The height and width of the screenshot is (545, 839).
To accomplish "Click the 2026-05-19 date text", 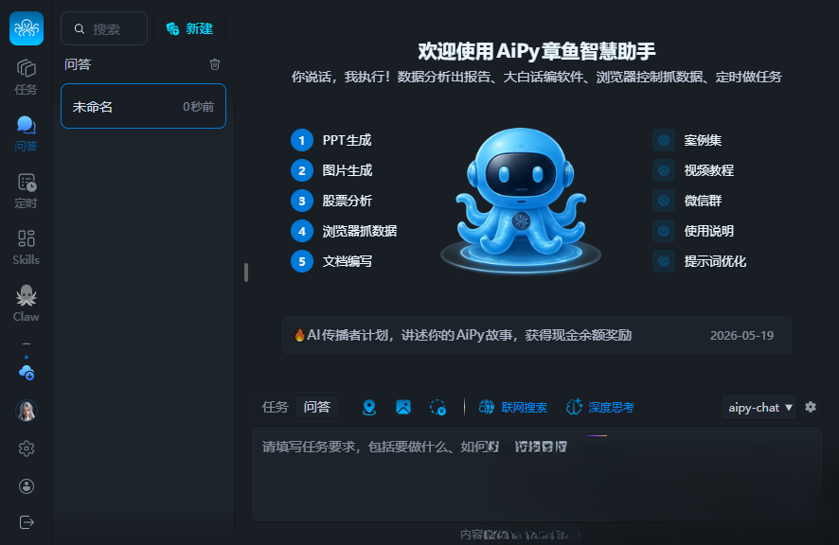I will 741,335.
